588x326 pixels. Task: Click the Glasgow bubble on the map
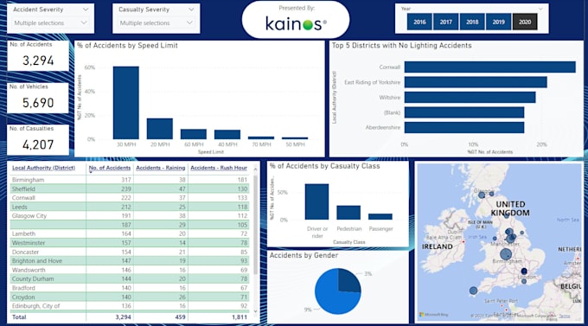click(x=482, y=195)
